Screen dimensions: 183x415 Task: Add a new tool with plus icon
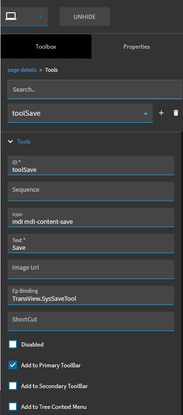tap(161, 113)
